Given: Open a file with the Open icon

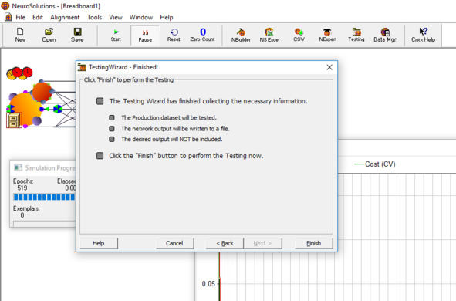Looking at the screenshot, I should coord(49,36).
